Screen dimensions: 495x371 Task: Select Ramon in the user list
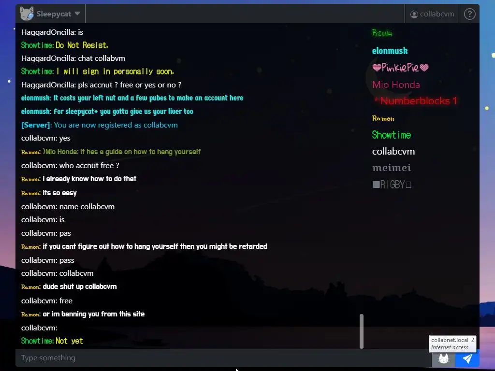point(383,119)
